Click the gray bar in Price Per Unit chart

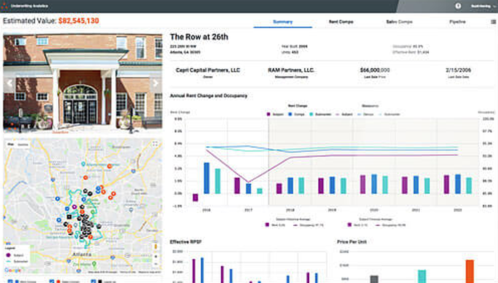[x=374, y=279]
